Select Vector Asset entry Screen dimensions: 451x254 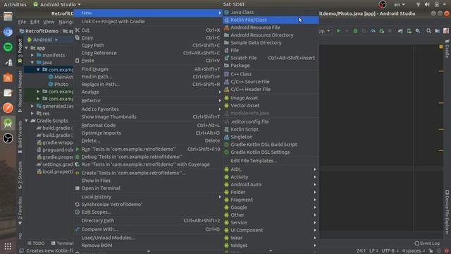coord(271,106)
